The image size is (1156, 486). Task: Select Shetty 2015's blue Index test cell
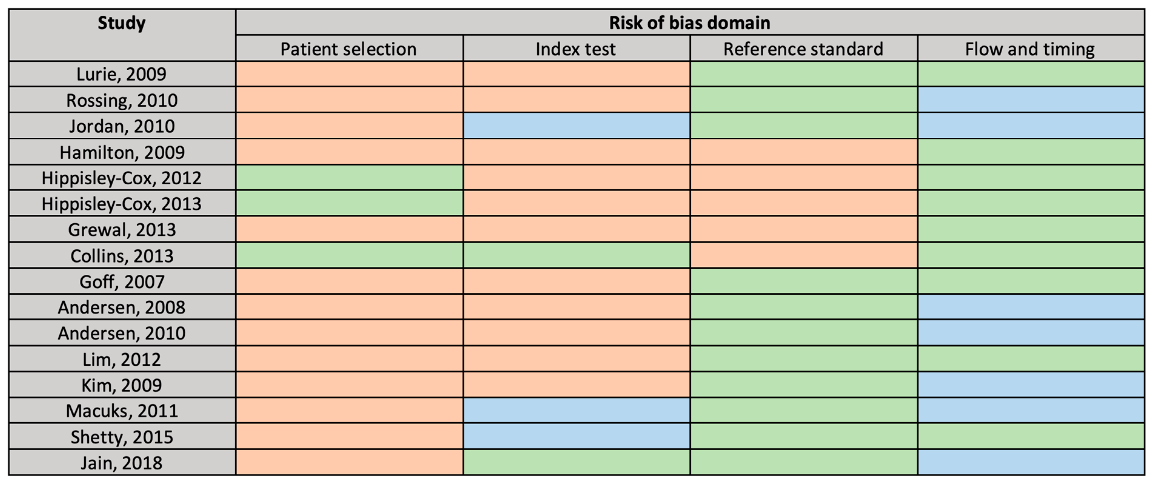pos(576,436)
